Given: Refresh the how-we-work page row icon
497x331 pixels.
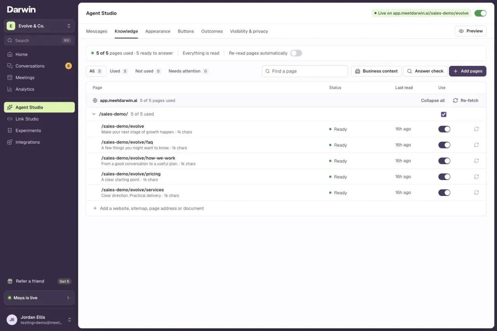Looking at the screenshot, I should pyautogui.click(x=476, y=161).
